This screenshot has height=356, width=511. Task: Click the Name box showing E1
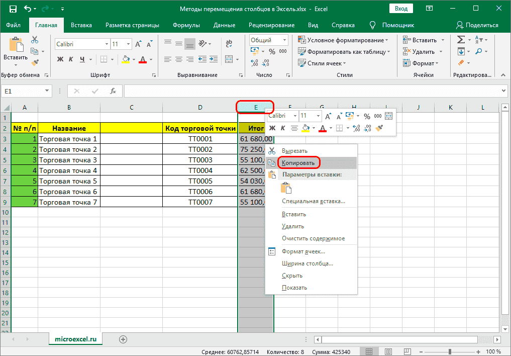click(23, 91)
